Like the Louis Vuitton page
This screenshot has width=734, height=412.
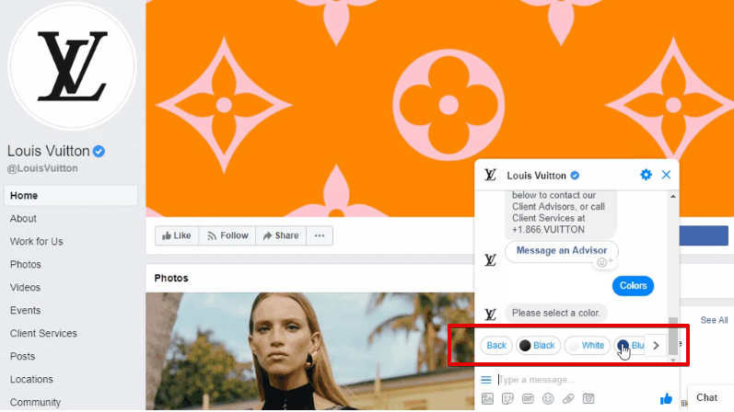tap(177, 235)
